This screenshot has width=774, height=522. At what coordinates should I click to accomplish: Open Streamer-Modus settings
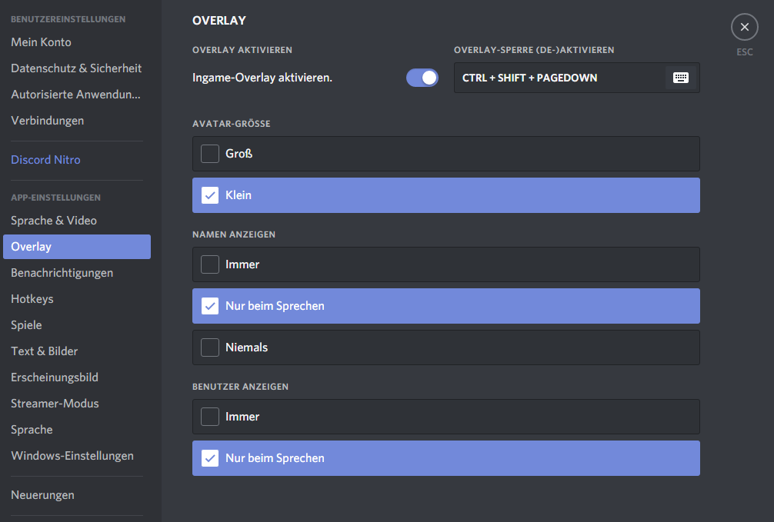[x=76, y=404]
